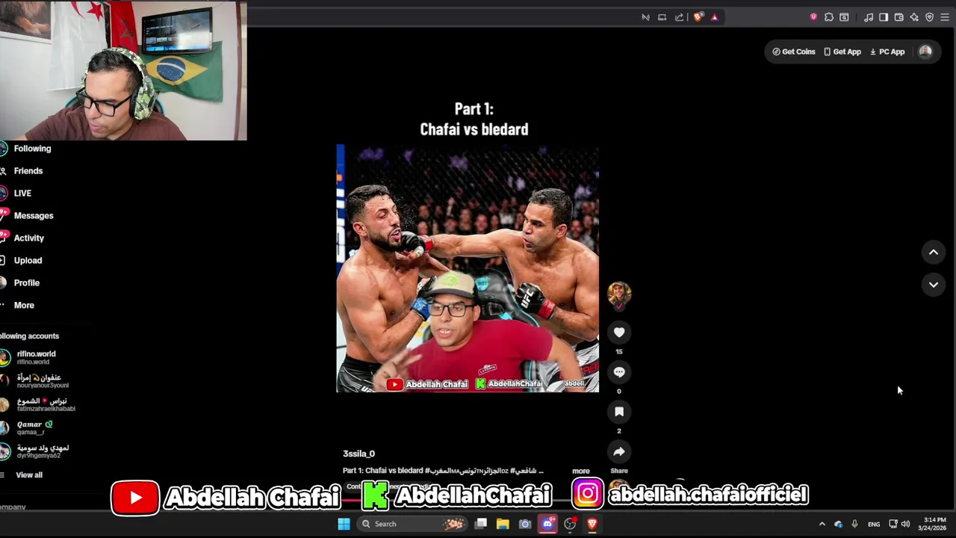Open the Windows Start button

coord(344,524)
